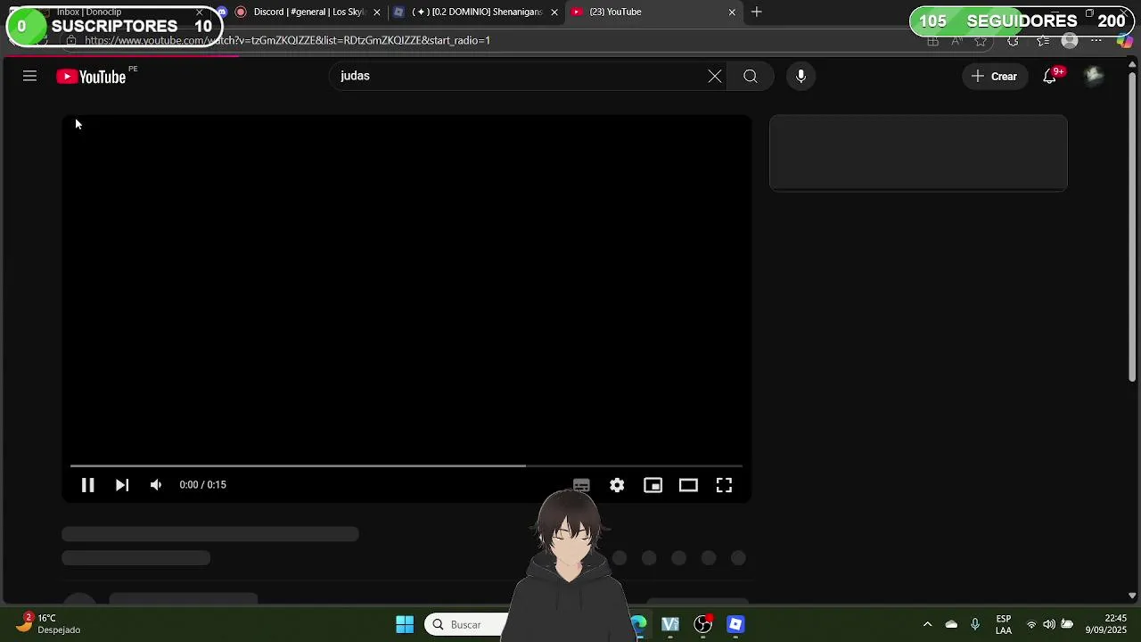
Task: Skip to the next video
Action: pos(122,485)
